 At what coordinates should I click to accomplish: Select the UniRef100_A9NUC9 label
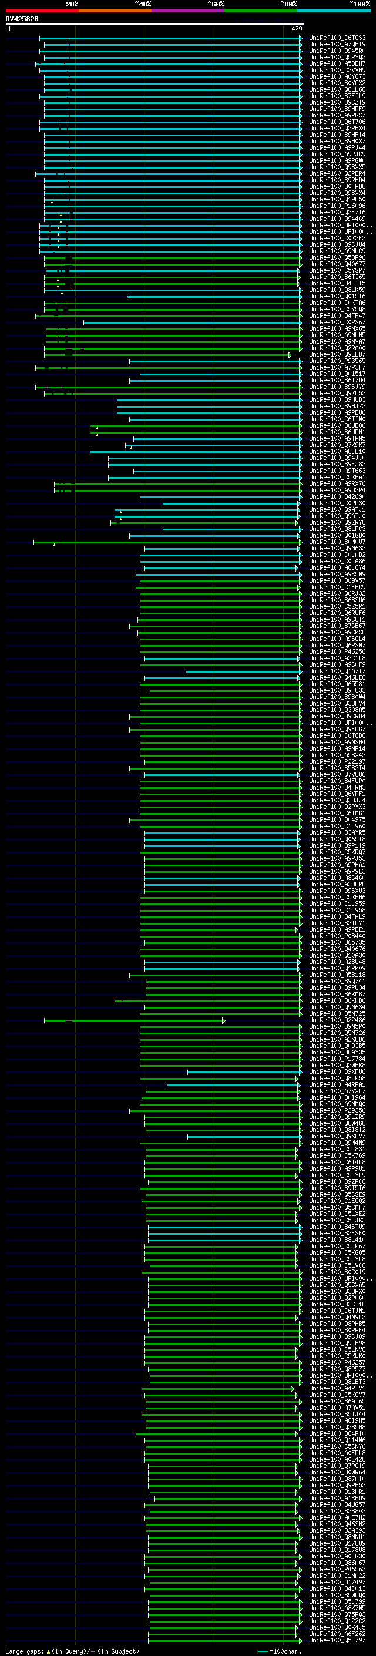(337, 251)
